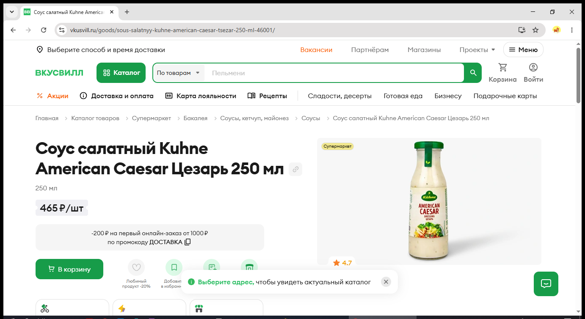Open the Партнёрам link
This screenshot has width=585, height=319.
coord(370,50)
